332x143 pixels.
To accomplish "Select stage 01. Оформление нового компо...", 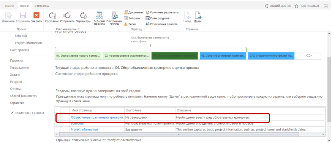I will point(78,56).
